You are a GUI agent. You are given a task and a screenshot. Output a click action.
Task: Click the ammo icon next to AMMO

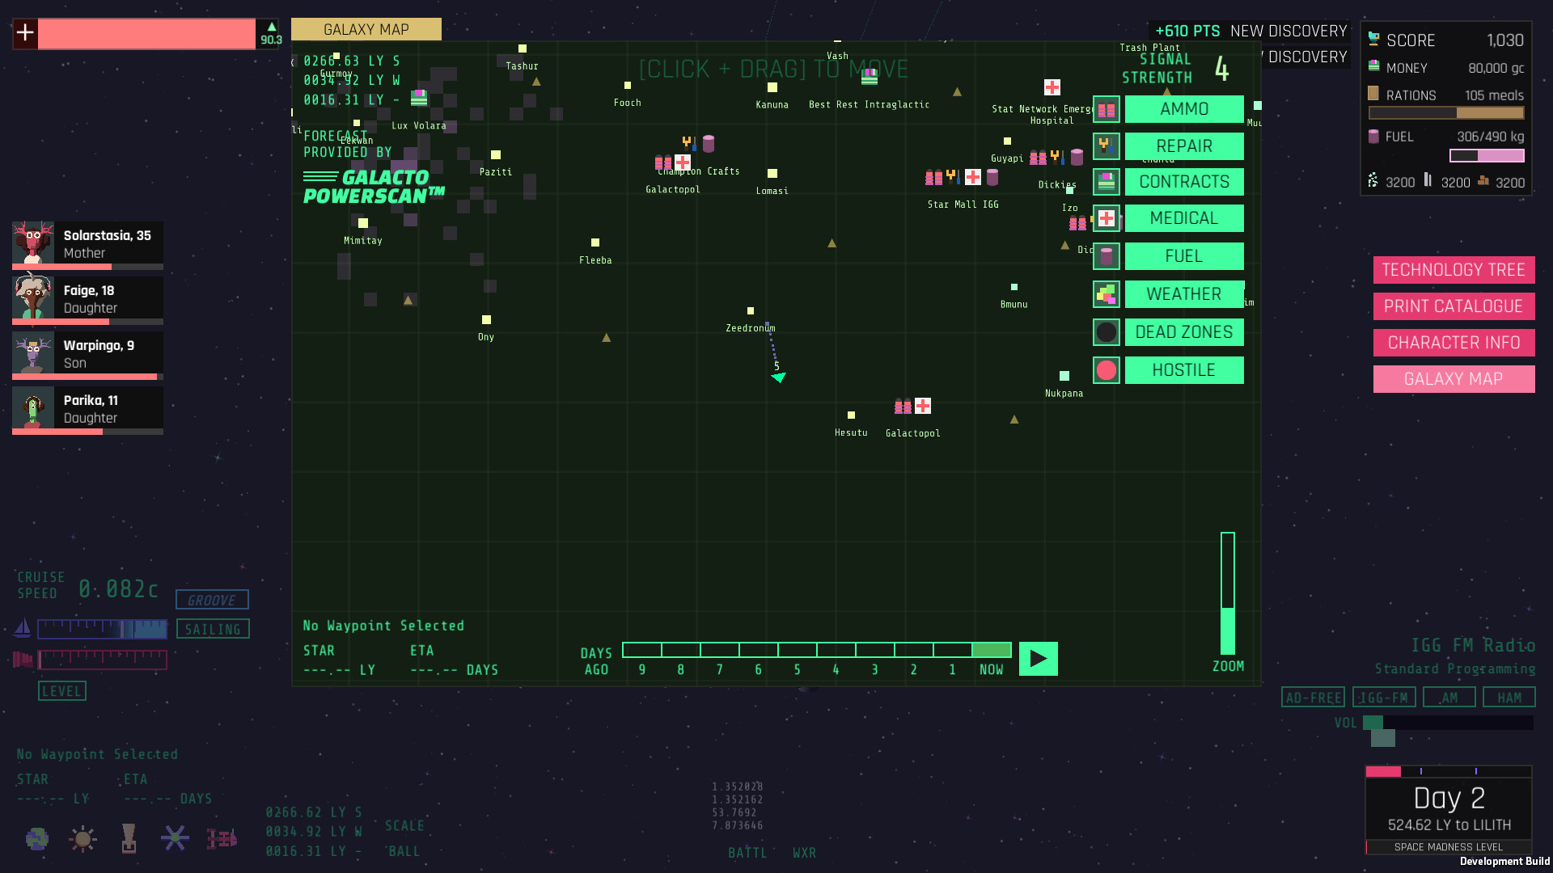pos(1106,109)
